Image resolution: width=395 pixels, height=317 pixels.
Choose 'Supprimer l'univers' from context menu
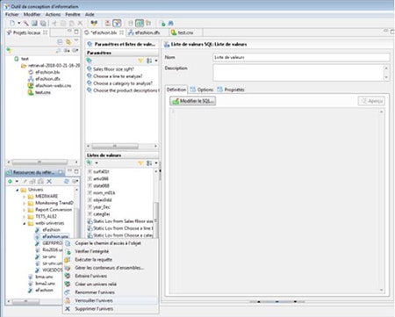click(111, 309)
